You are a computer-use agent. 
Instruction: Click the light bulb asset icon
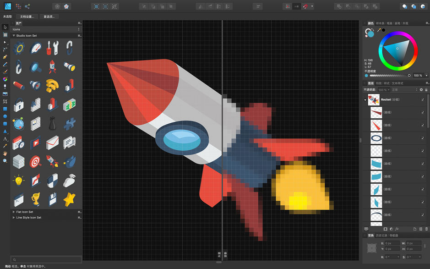point(19,181)
